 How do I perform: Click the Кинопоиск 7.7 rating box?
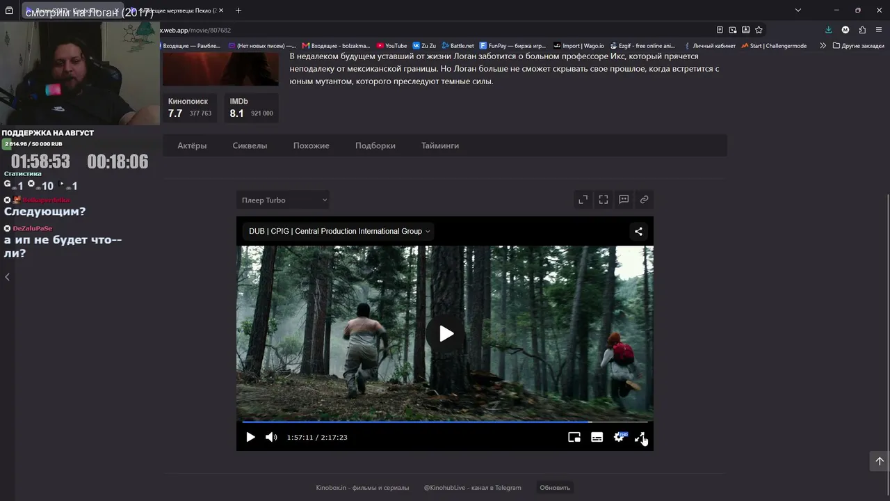[x=190, y=108]
